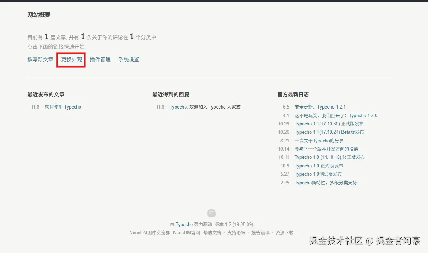Go to 插件管理

[100, 60]
